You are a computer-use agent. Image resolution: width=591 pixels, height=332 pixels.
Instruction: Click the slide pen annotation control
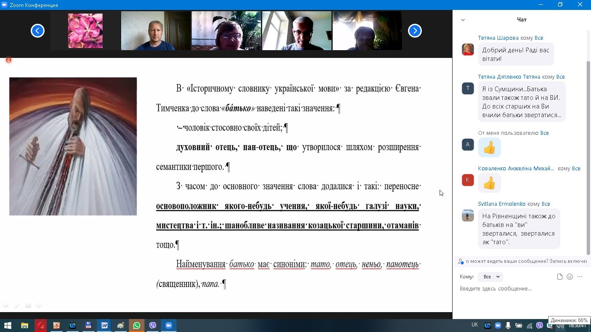[x=17, y=306]
